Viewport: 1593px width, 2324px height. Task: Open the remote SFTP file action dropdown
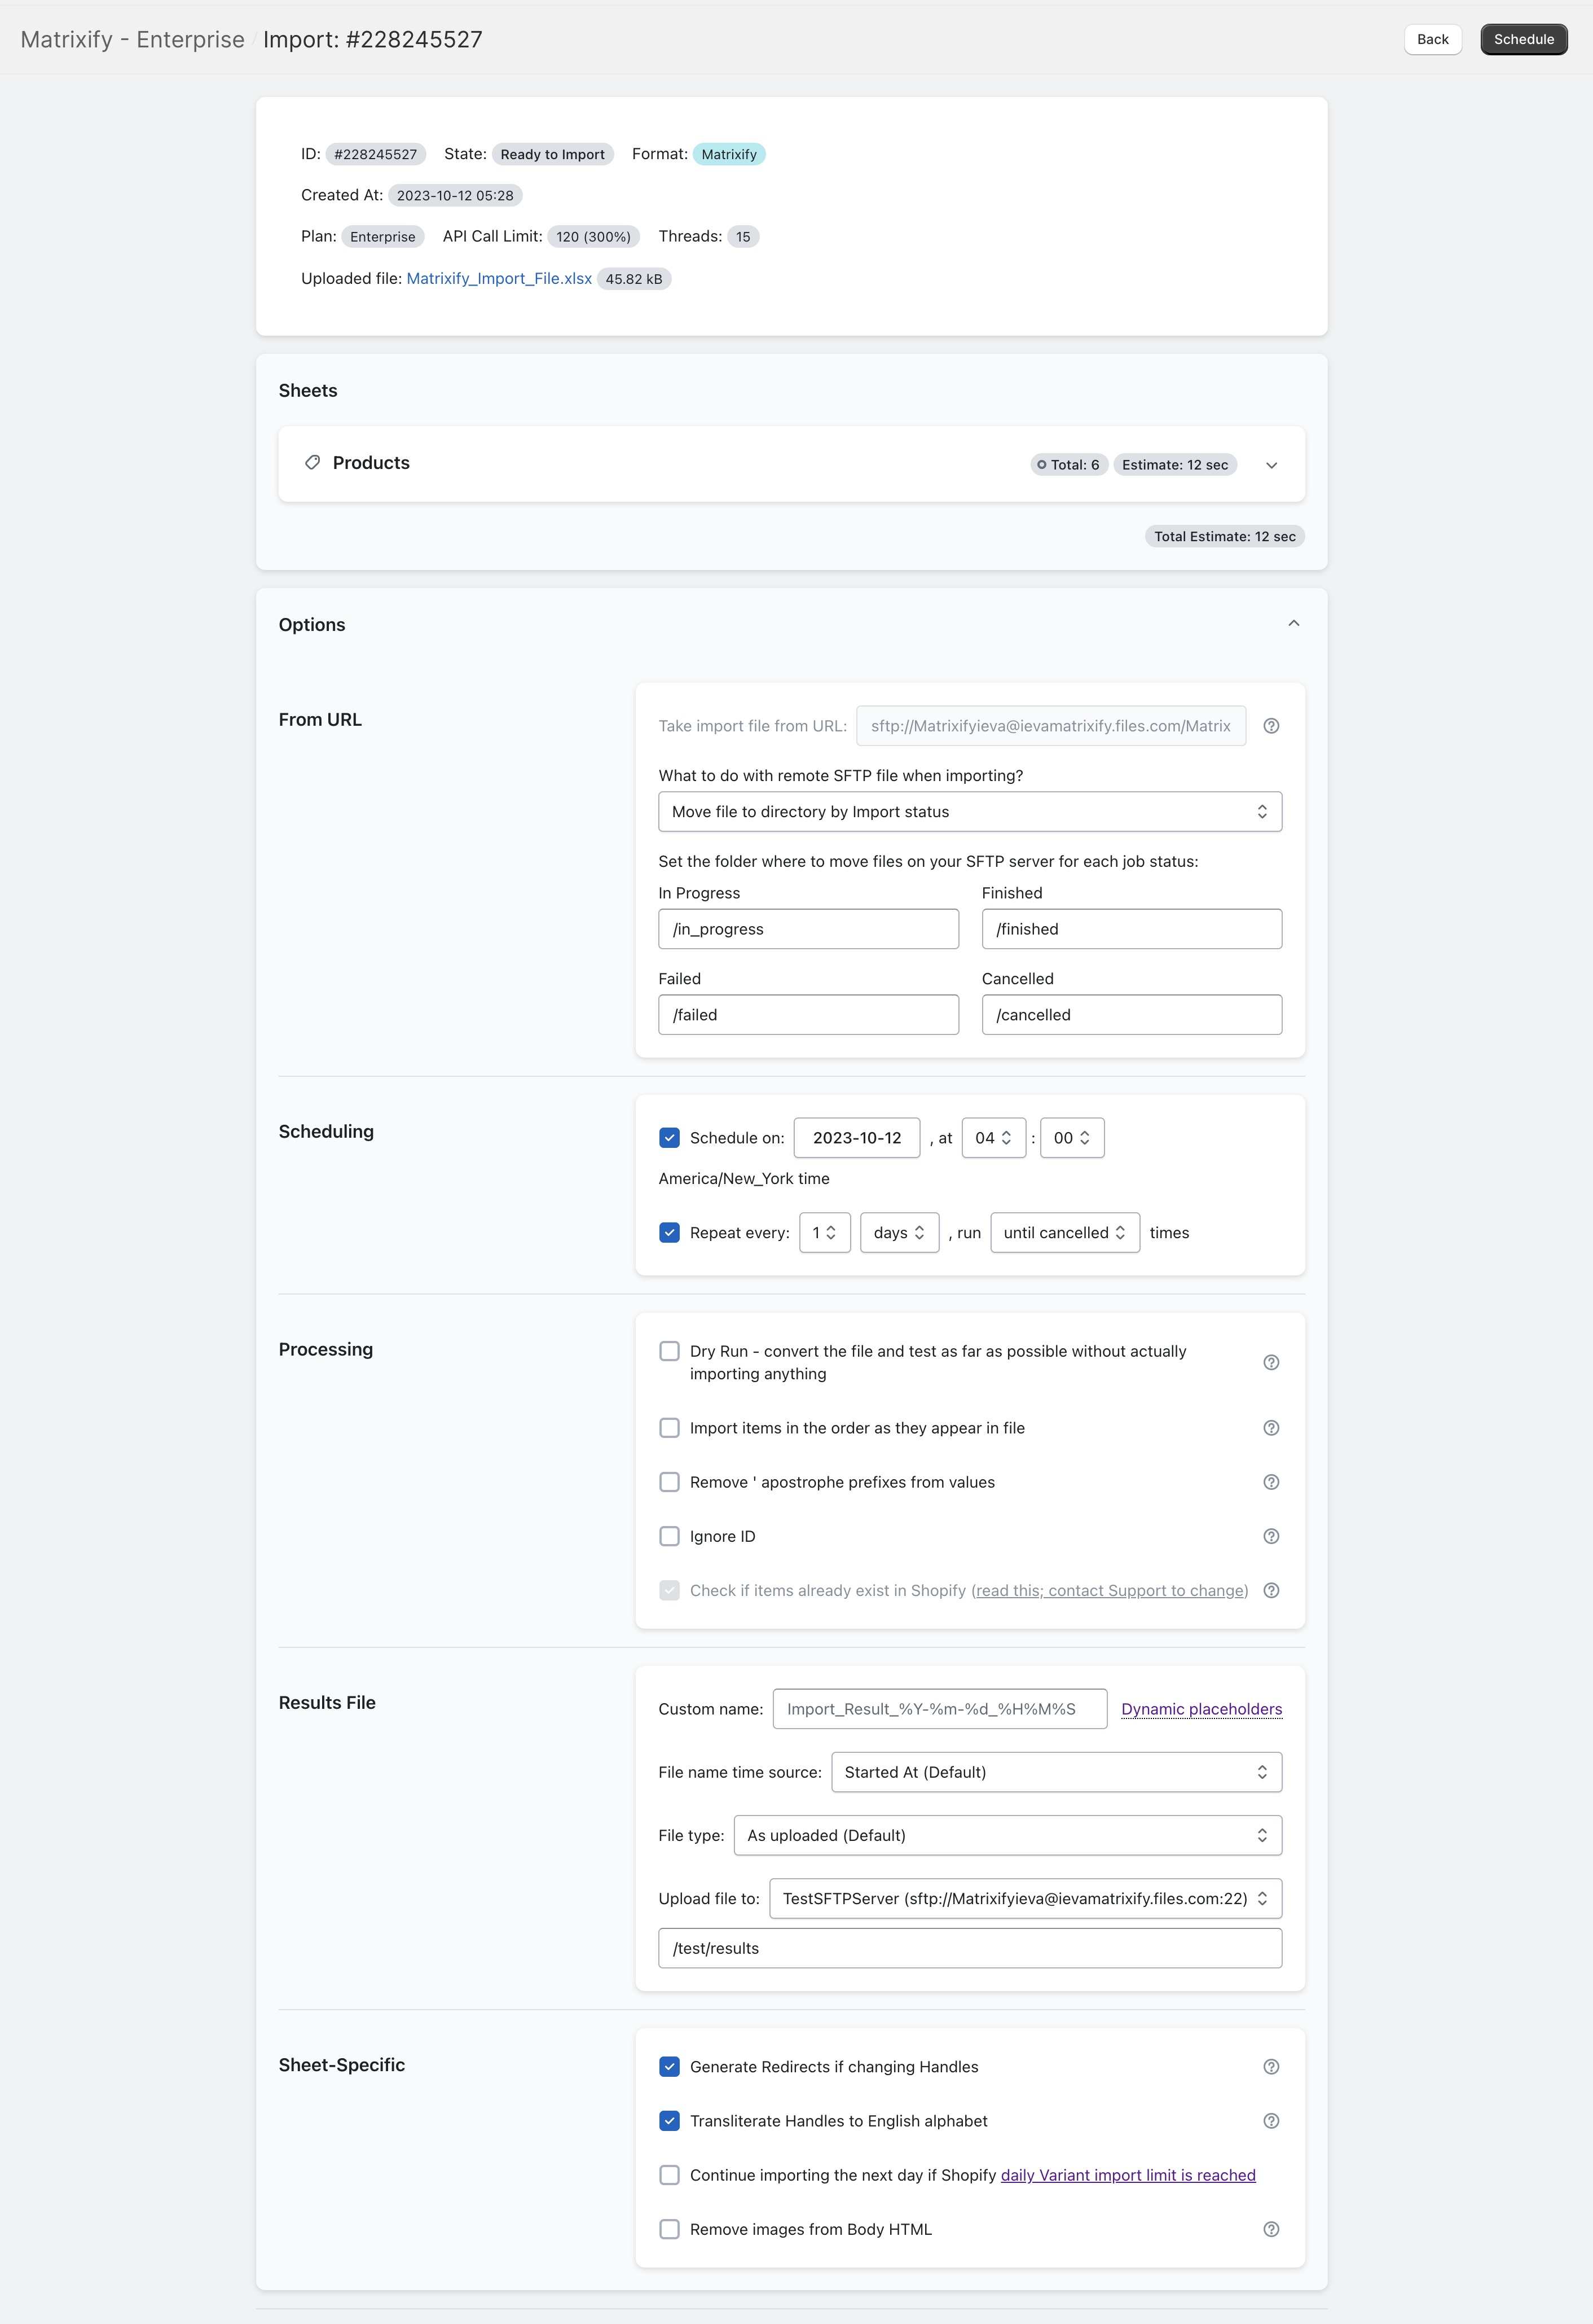(969, 812)
